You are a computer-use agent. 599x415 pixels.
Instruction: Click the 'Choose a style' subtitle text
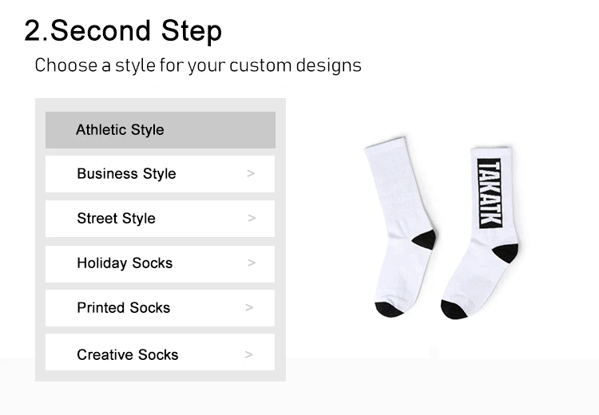click(198, 65)
